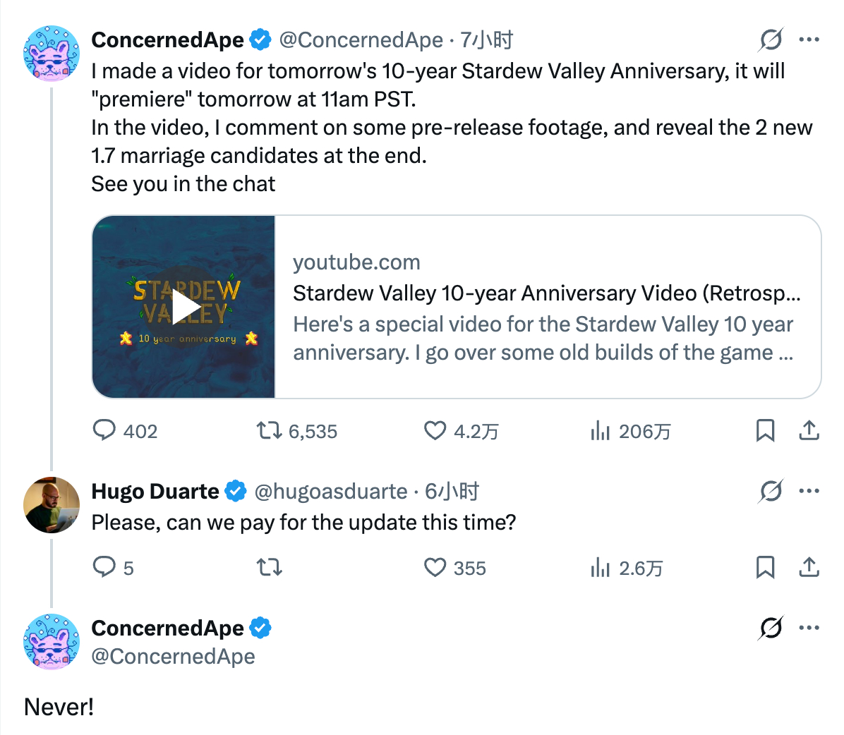Reply to Hugo Duarte's tweet
Screen dimensions: 844x735
click(104, 567)
